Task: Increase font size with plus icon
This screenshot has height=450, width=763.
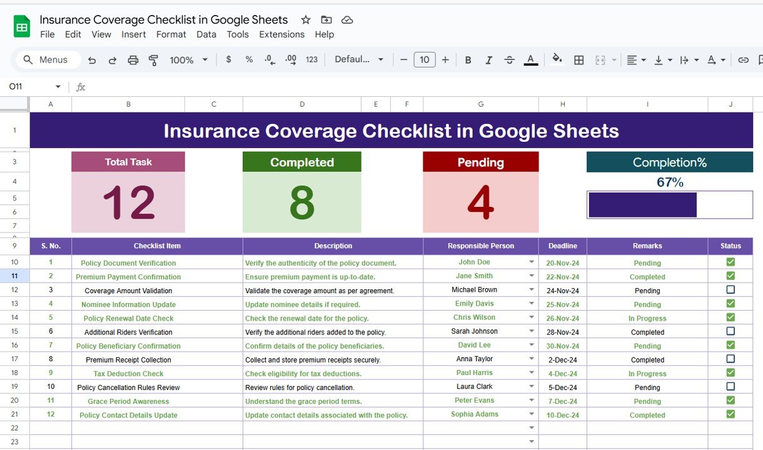Action: [445, 60]
